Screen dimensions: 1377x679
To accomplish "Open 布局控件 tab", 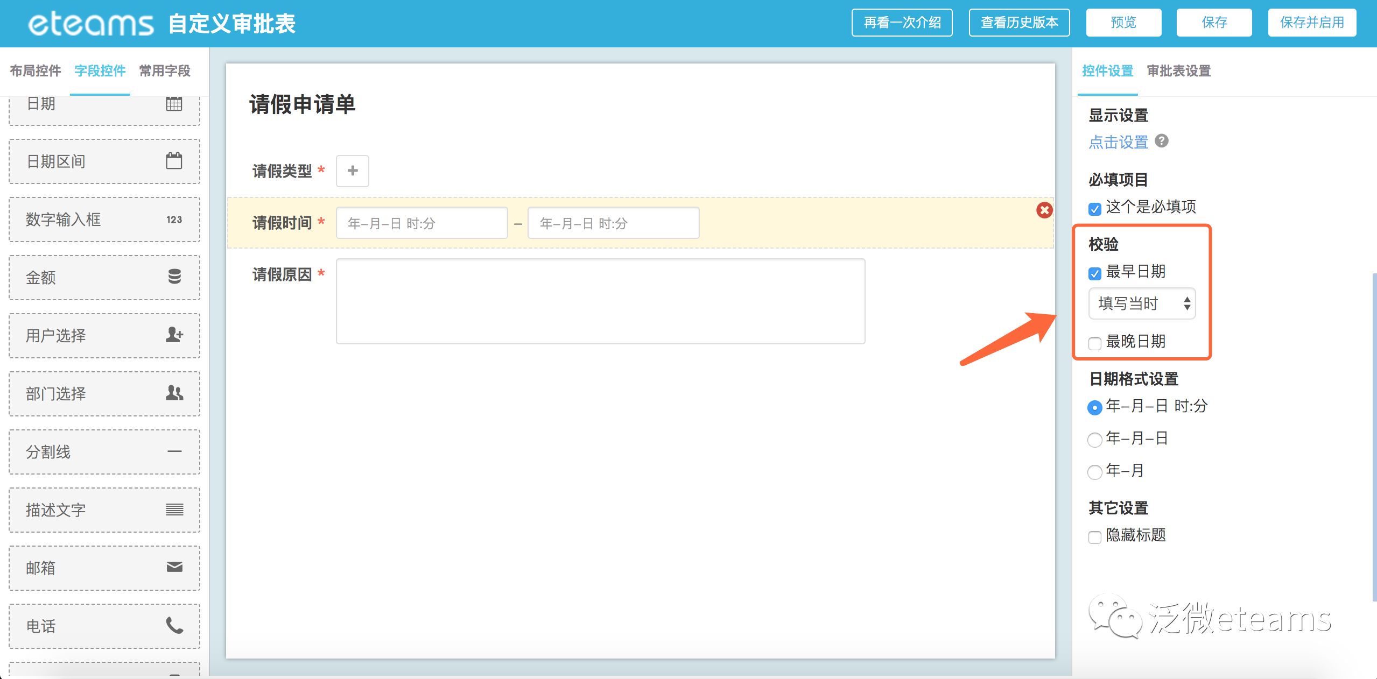I will pyautogui.click(x=36, y=71).
